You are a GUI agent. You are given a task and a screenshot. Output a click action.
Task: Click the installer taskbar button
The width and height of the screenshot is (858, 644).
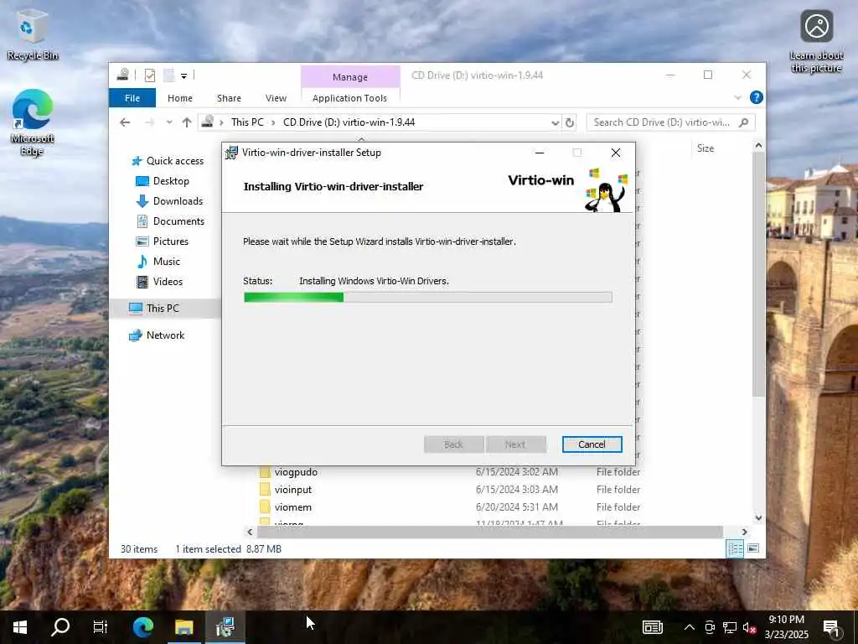225,627
